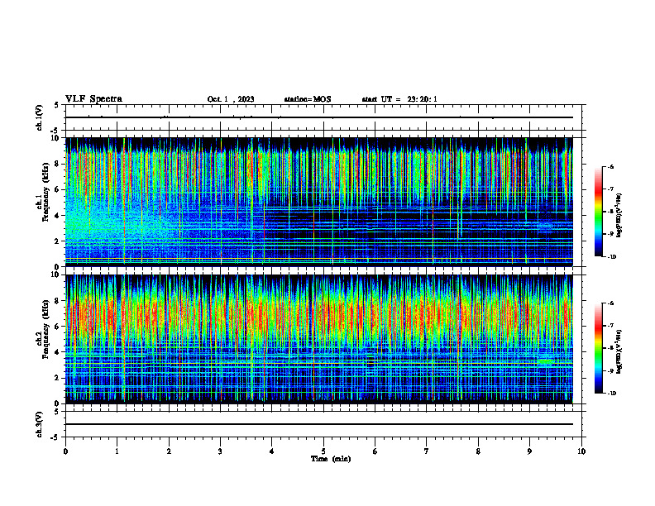Viewport: 655px width, 506px height.
Task: Click the ch.2 spectrogram color scale bar
Action: tap(598, 348)
